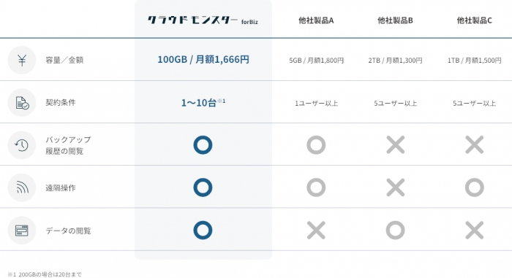
Task: Select the 他社製品C column header
Action: 475,20
